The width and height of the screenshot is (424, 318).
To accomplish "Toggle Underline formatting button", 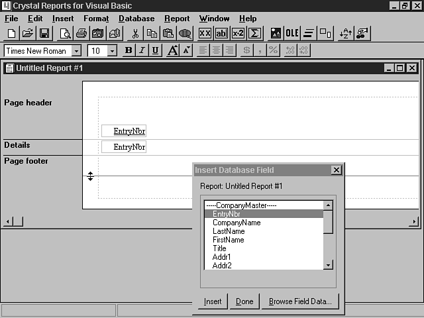I will (x=155, y=50).
